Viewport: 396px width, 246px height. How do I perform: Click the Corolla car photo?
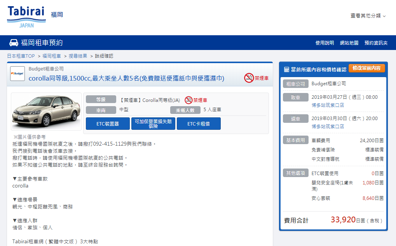click(x=46, y=111)
